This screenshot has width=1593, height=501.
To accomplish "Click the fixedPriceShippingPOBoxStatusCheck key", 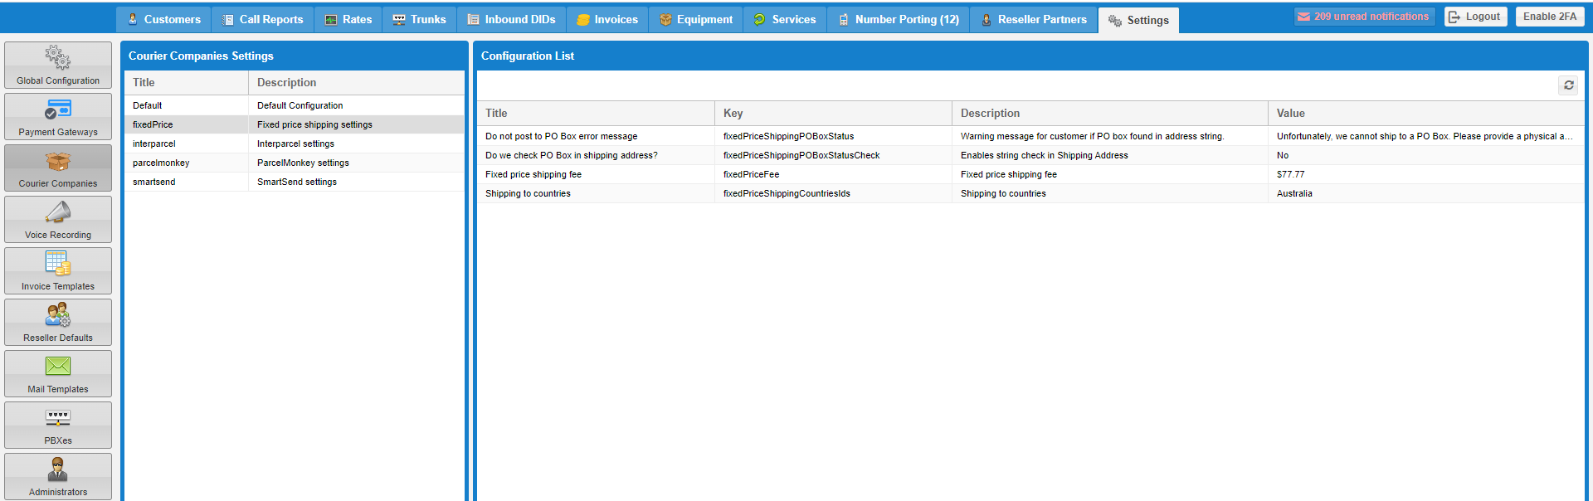I will tap(801, 155).
